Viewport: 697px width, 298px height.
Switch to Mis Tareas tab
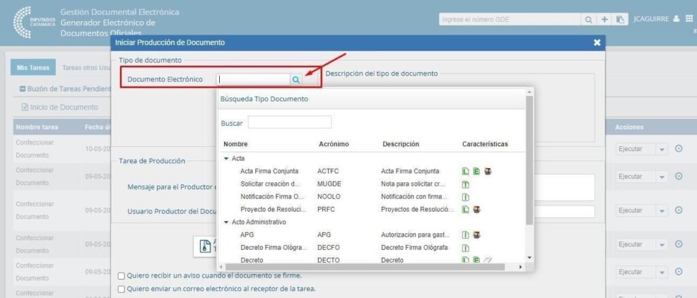point(33,67)
